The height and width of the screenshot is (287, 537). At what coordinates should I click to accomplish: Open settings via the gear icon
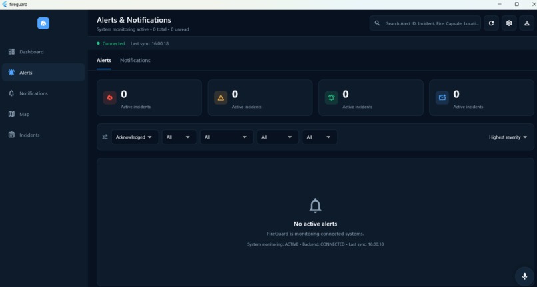[509, 23]
